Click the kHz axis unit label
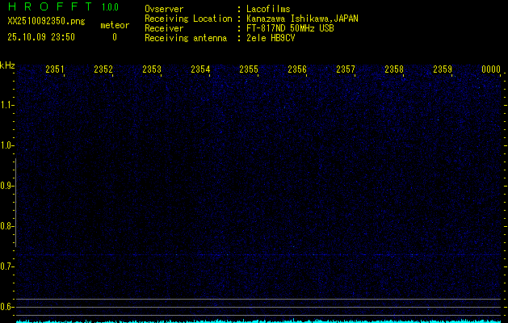The image size is (508, 323). click(x=7, y=65)
